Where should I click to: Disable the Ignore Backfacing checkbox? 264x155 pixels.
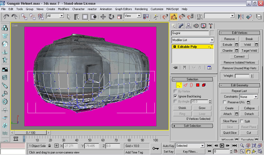pyautogui.click(x=176, y=96)
